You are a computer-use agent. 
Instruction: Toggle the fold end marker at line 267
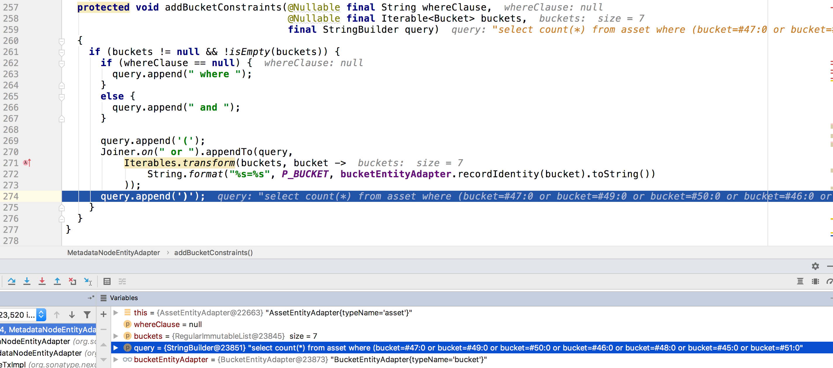click(61, 119)
